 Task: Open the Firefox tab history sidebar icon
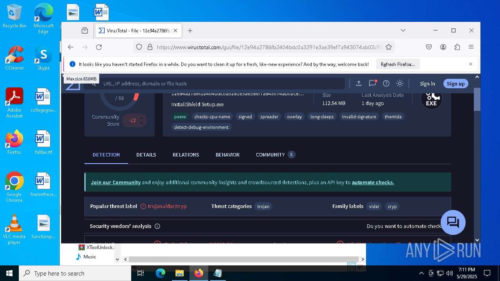[x=85, y=30]
